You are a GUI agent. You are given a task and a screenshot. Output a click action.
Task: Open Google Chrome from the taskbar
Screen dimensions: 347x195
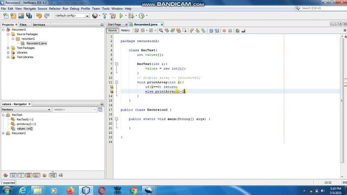pyautogui.click(x=133, y=190)
